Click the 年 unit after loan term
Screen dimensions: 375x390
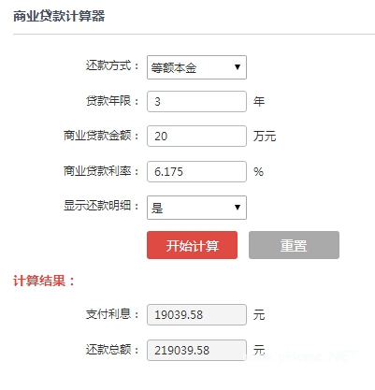pyautogui.click(x=259, y=101)
